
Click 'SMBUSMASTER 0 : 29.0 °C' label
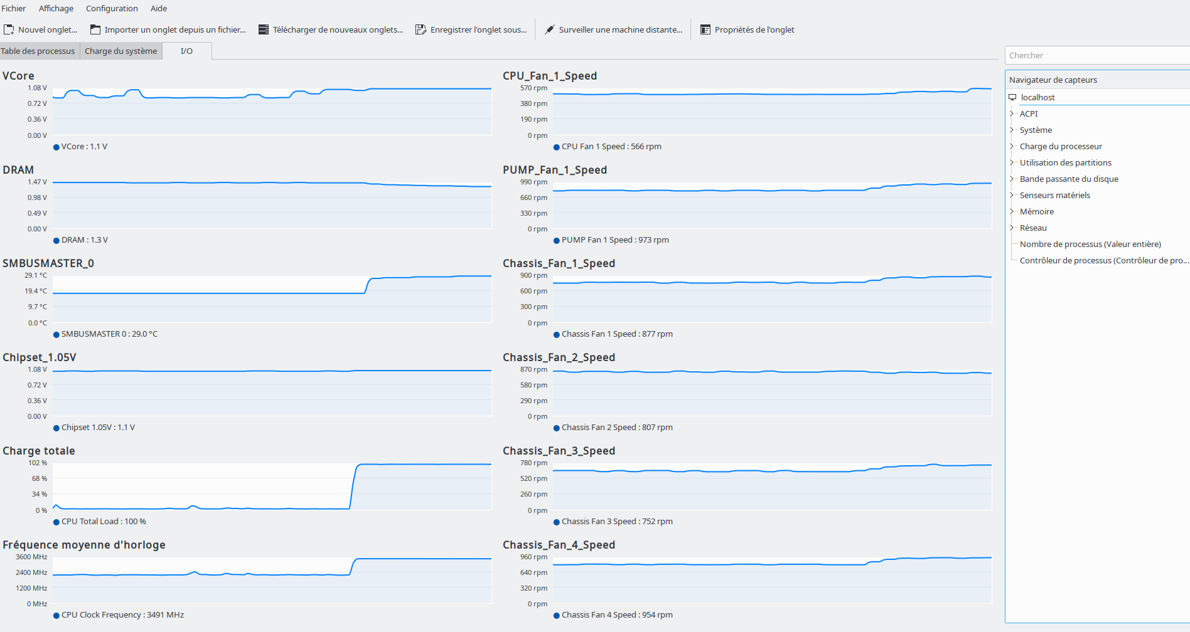[109, 334]
